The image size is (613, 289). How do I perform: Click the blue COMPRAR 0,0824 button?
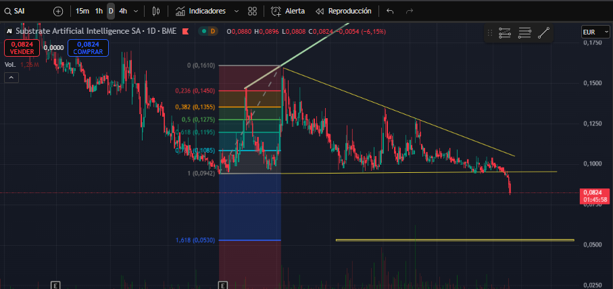tap(88, 48)
